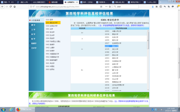180x112 pixels.
Task: Select 工学 category in sidebar
Action: [x=33, y=30]
